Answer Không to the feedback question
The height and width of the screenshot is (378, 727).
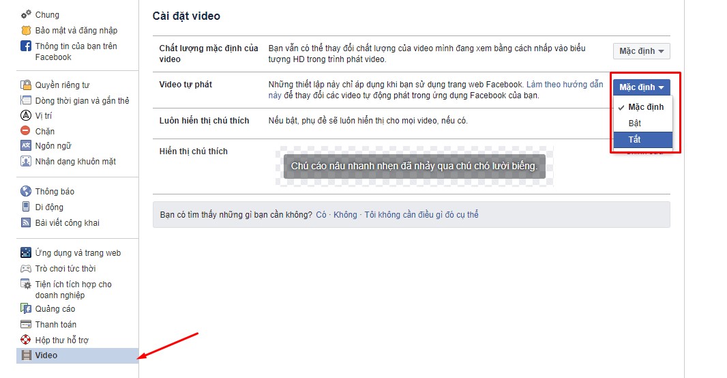[345, 215]
